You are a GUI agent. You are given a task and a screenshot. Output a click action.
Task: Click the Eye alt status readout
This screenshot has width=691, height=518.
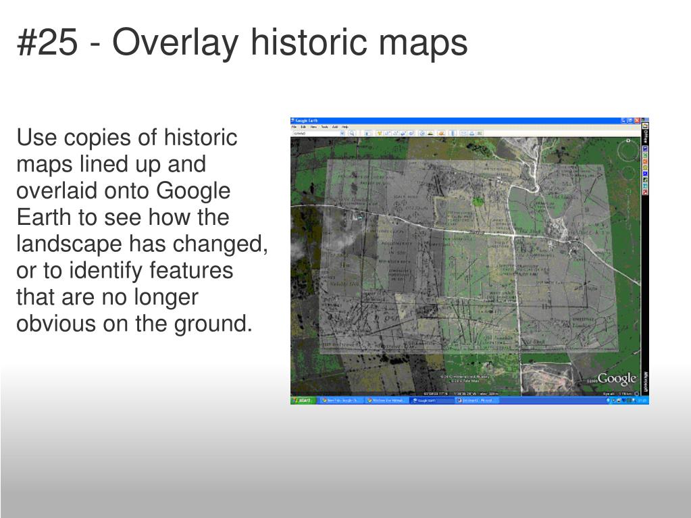618,393
